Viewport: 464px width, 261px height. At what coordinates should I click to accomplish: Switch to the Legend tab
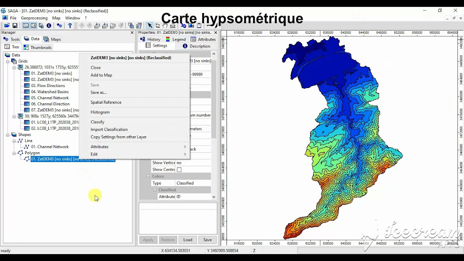[176, 39]
